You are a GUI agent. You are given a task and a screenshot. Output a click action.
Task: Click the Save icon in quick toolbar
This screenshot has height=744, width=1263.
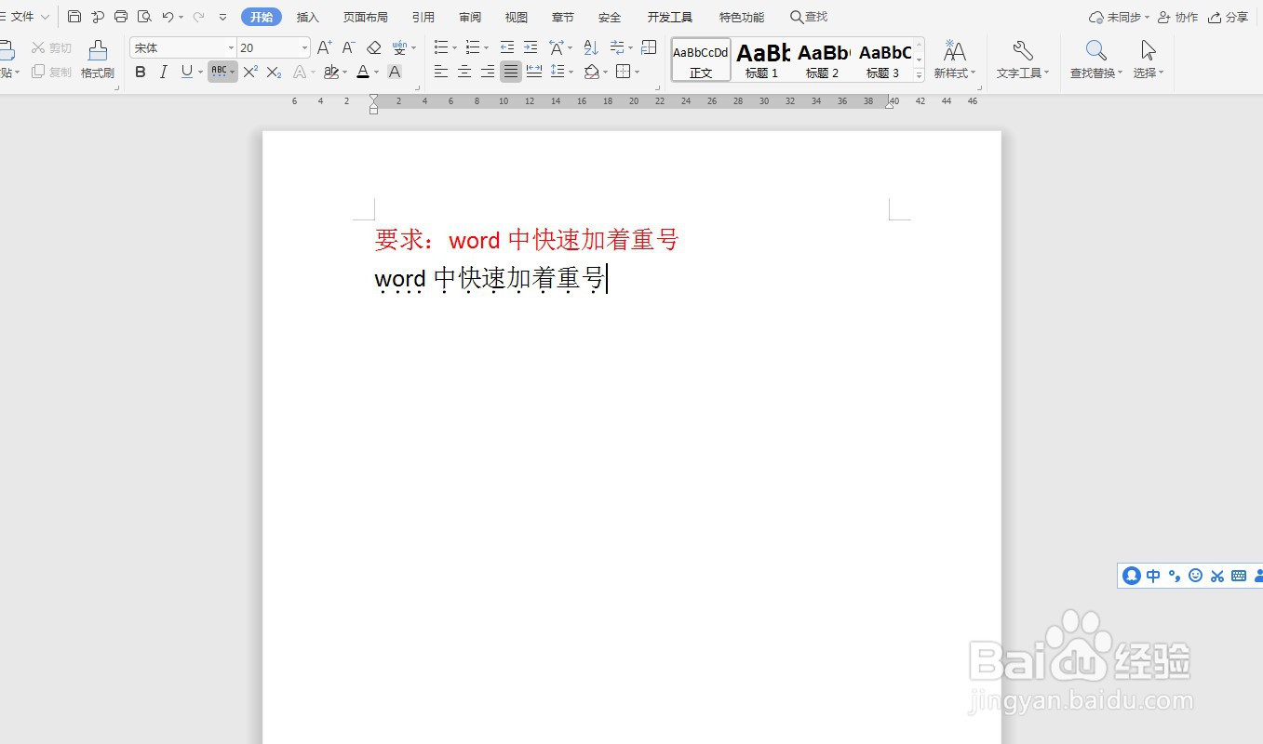pyautogui.click(x=74, y=17)
